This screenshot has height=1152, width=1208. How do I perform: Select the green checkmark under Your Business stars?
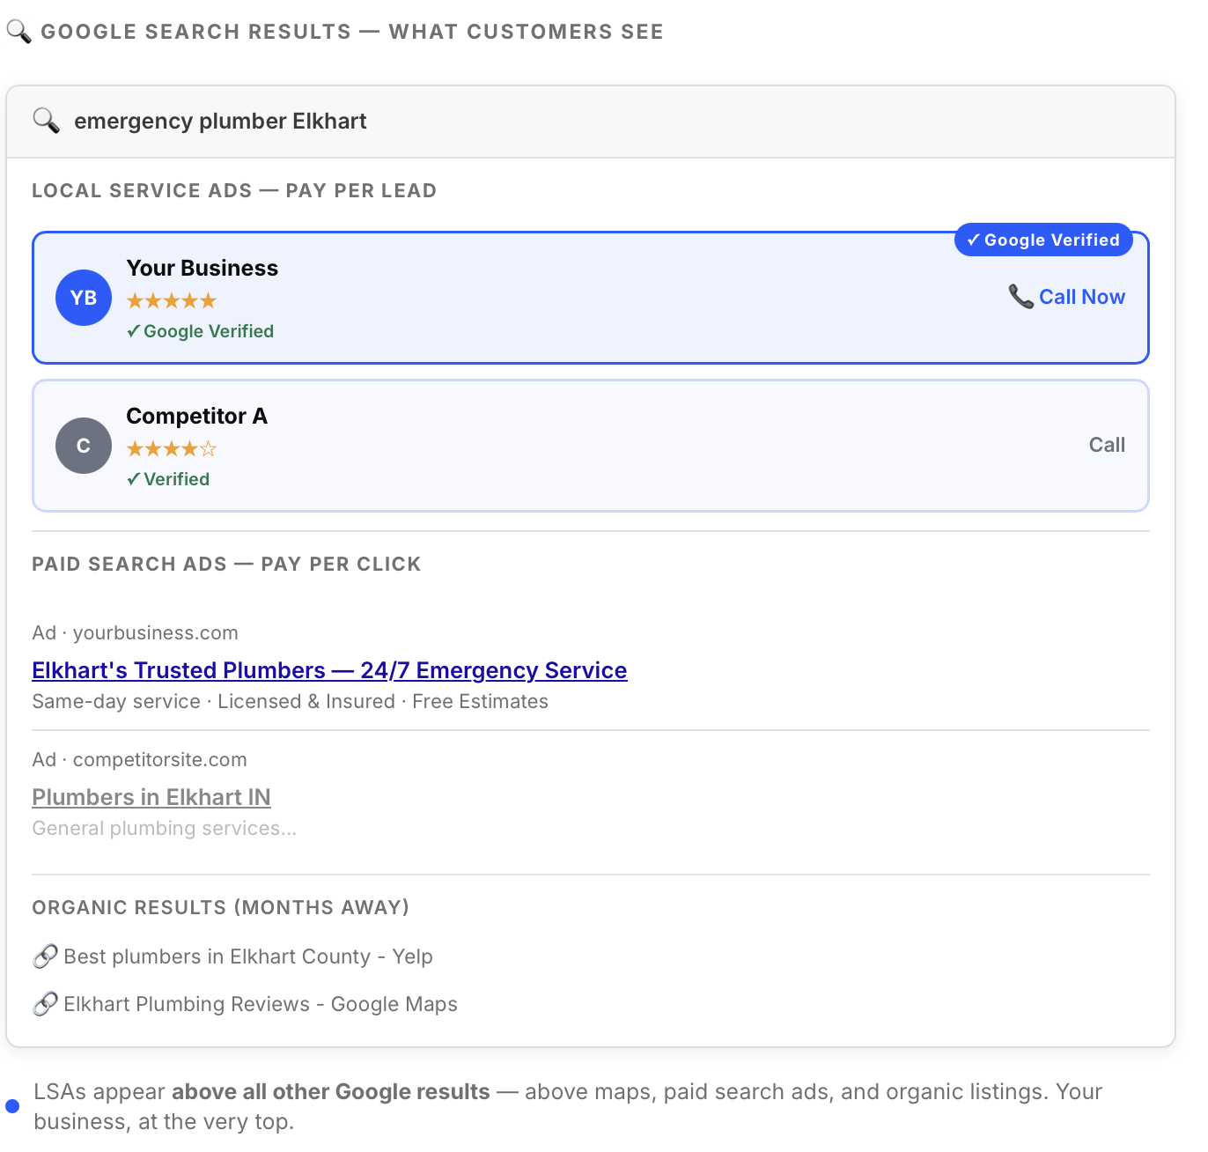pyautogui.click(x=135, y=331)
